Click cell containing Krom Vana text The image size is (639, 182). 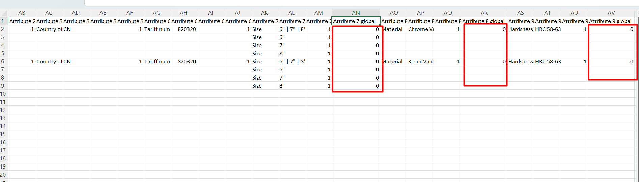tap(420, 61)
